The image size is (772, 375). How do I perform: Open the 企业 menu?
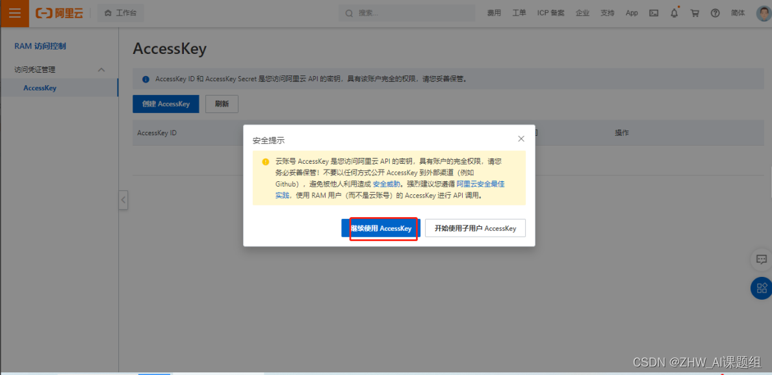(x=582, y=13)
